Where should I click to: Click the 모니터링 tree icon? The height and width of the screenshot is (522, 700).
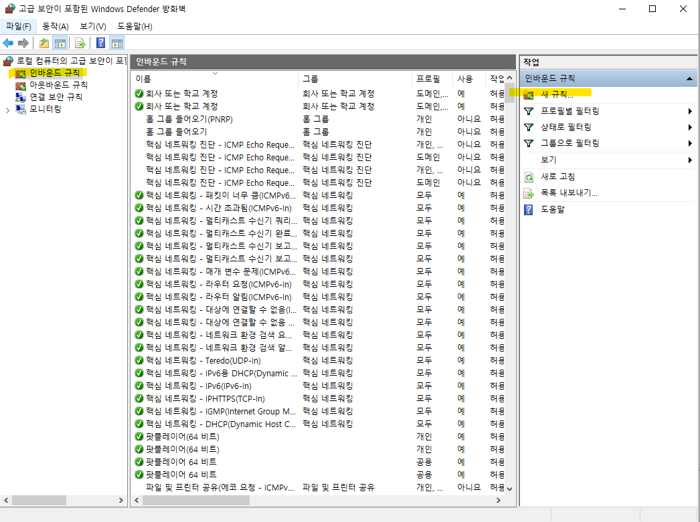click(21, 109)
